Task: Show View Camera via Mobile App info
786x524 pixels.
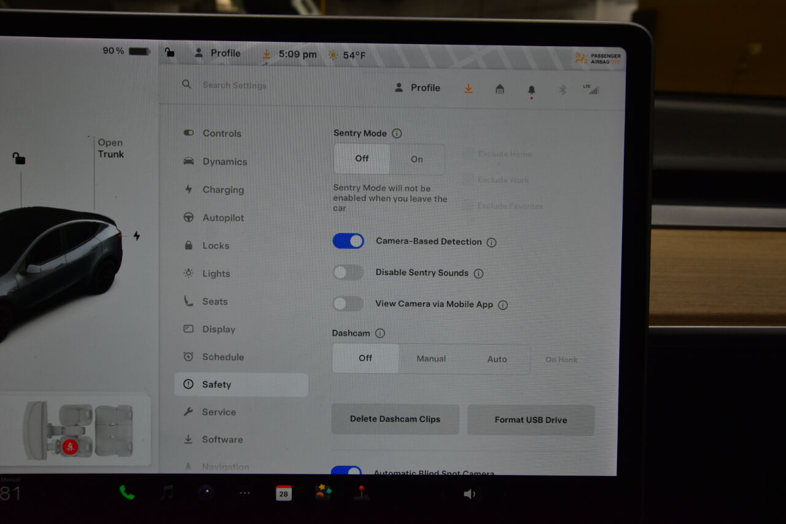Action: click(x=503, y=305)
